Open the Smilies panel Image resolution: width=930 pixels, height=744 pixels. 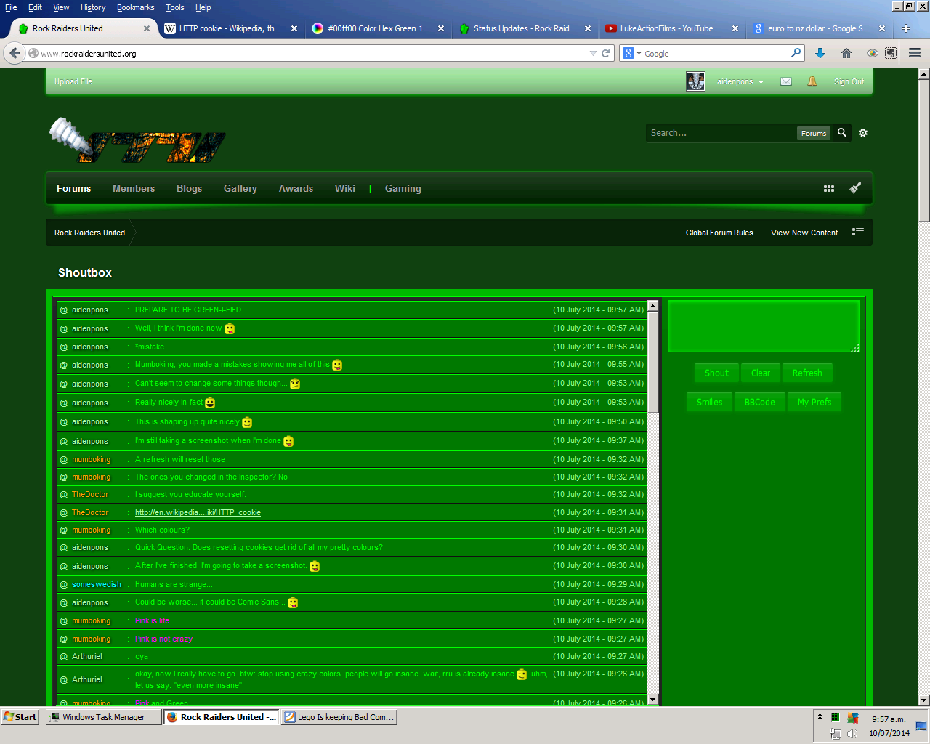710,402
